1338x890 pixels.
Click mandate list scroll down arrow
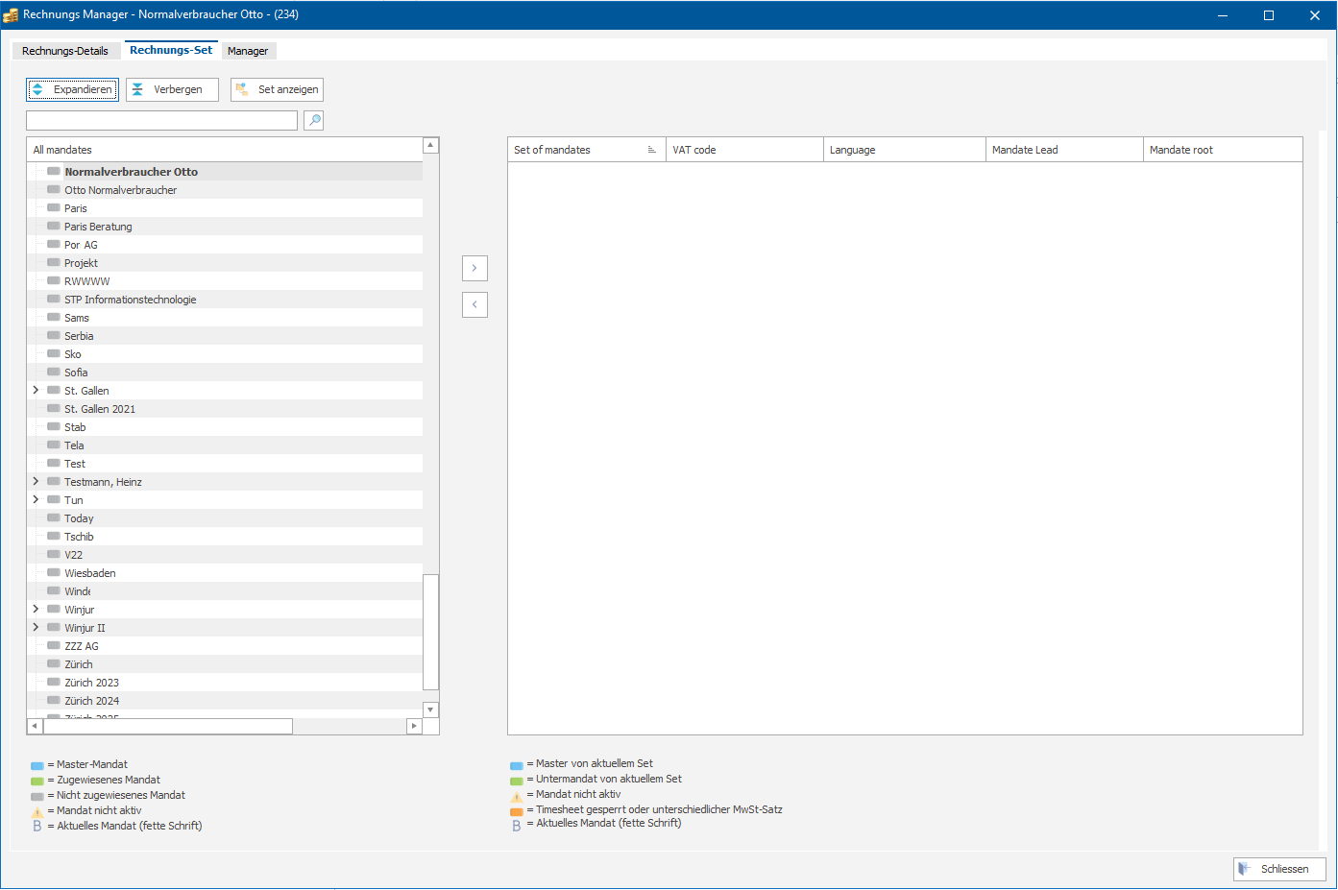coord(431,710)
